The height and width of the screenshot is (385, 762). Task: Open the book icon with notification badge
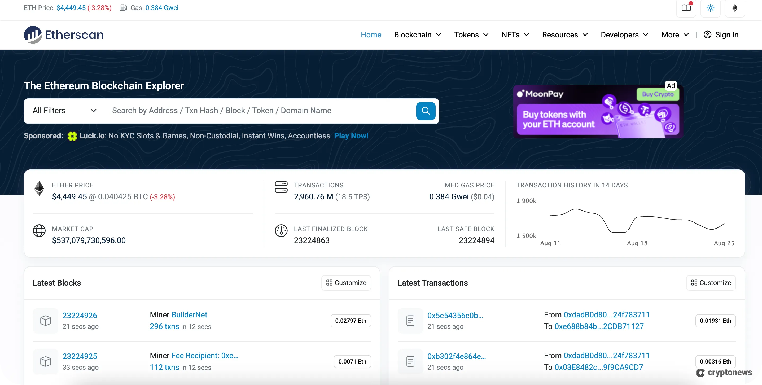[686, 8]
